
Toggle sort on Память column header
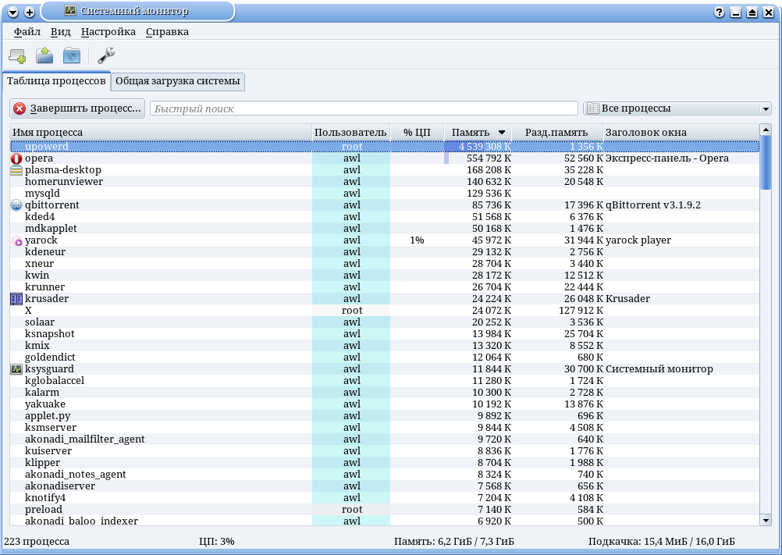tap(478, 132)
